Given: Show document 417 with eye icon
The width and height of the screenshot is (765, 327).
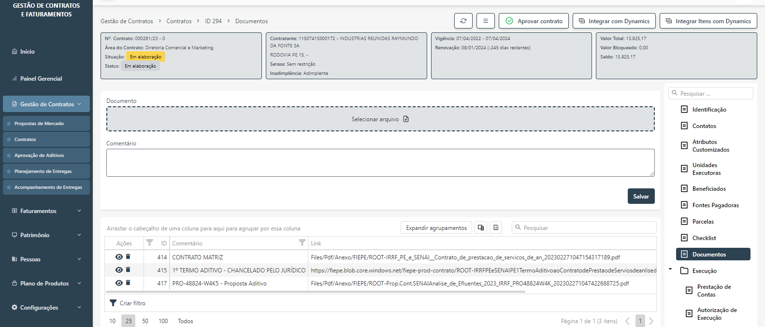Looking at the screenshot, I should [119, 283].
